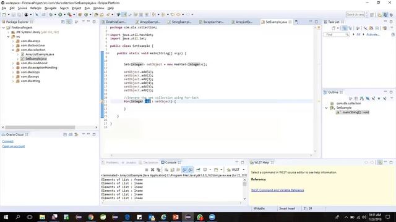Screen dimensions: 396x222
Task: Open the File menu
Action: point(4,8)
